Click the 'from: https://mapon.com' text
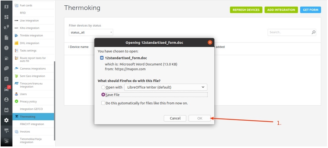328x148 pixels. click(125, 69)
